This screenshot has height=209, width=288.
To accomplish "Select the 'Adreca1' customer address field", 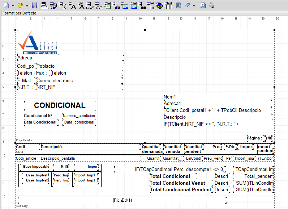I will coord(218,104).
